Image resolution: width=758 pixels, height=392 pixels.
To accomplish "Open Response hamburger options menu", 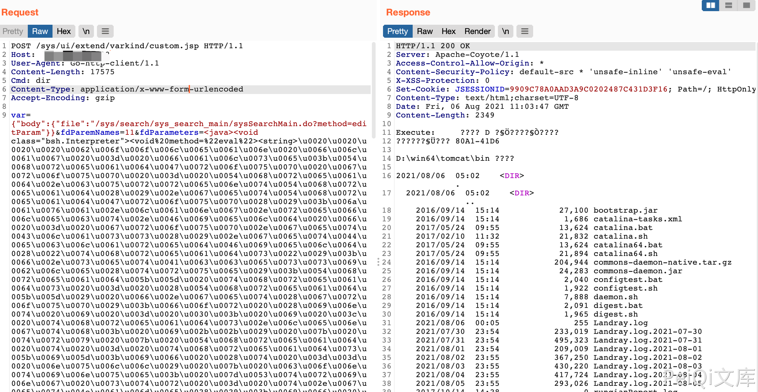I will coord(524,31).
